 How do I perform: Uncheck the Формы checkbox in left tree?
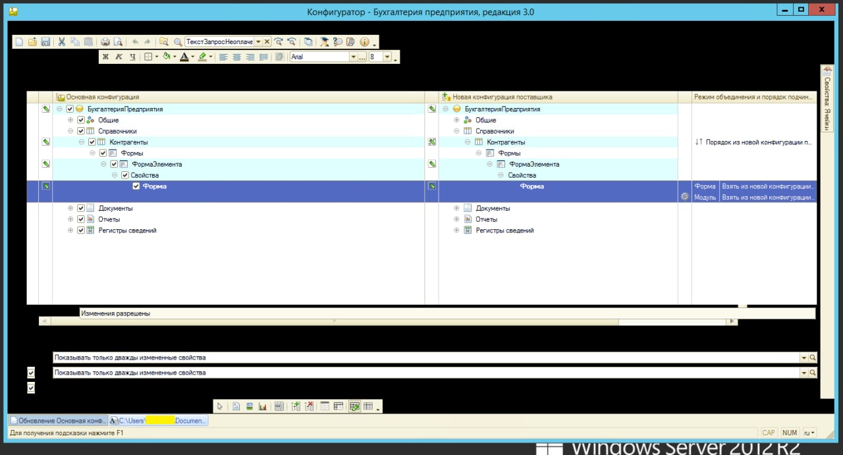(103, 153)
